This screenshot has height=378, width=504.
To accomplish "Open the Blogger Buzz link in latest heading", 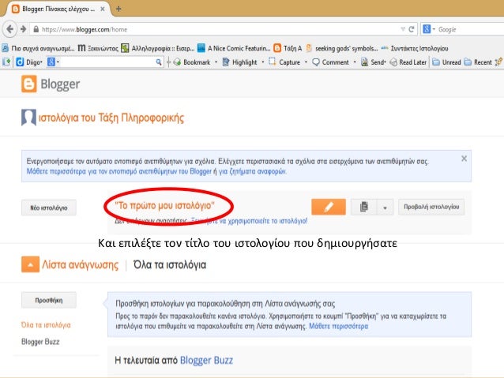I will point(206,361).
